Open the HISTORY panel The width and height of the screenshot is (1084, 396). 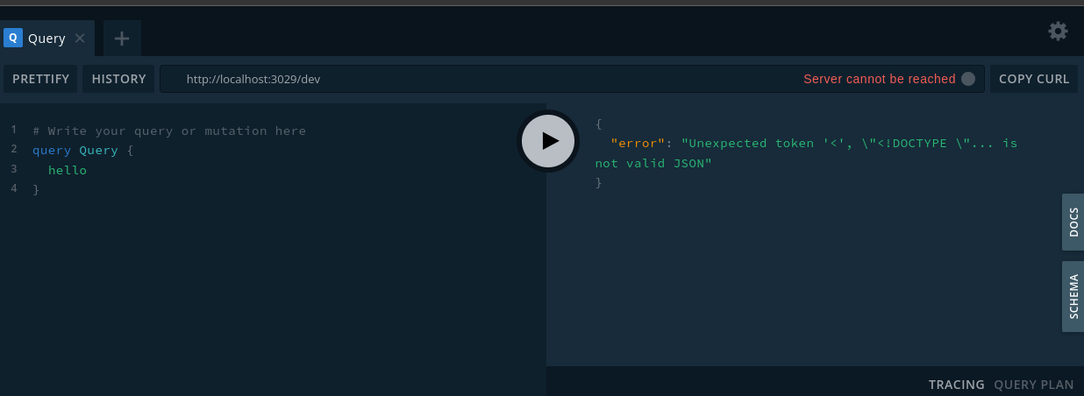pos(118,79)
